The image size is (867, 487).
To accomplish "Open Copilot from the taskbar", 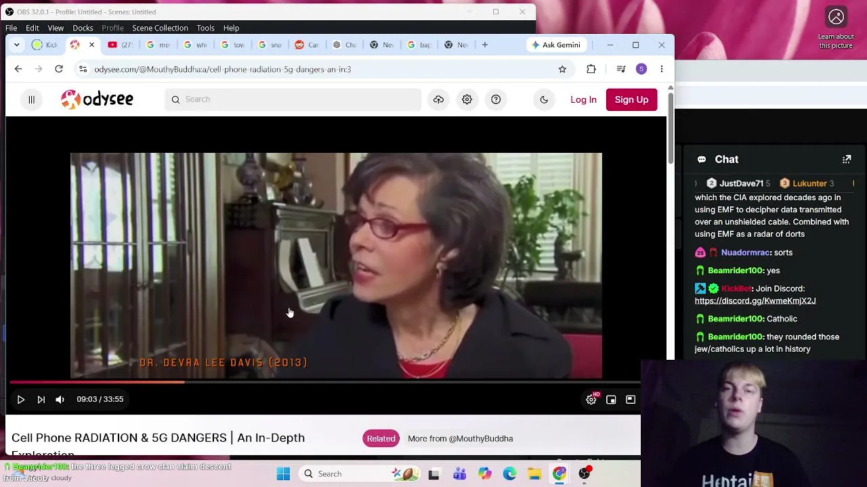I will (484, 474).
